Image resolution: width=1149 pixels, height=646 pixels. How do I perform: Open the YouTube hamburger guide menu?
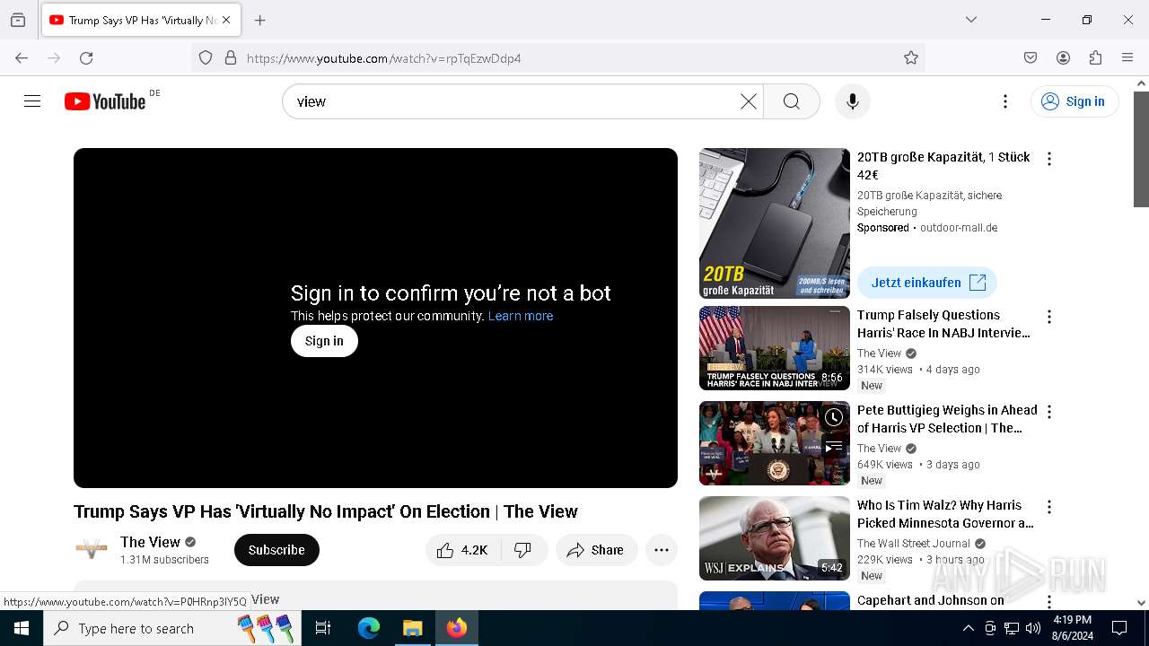point(32,101)
